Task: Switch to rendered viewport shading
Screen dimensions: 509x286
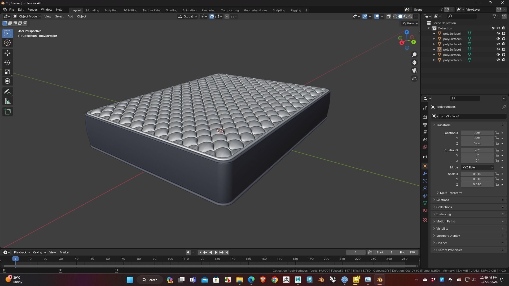Action: tap(410, 16)
